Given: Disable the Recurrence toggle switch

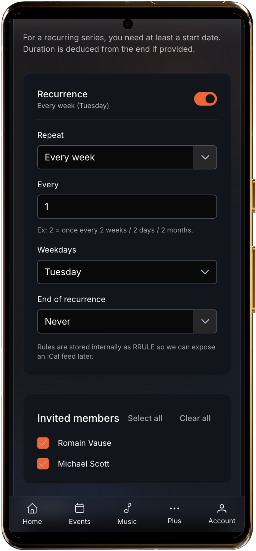Looking at the screenshot, I should 205,99.
